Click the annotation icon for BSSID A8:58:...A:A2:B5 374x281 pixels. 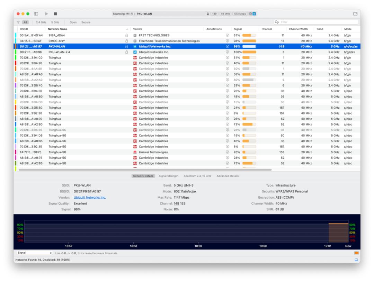tap(227, 163)
